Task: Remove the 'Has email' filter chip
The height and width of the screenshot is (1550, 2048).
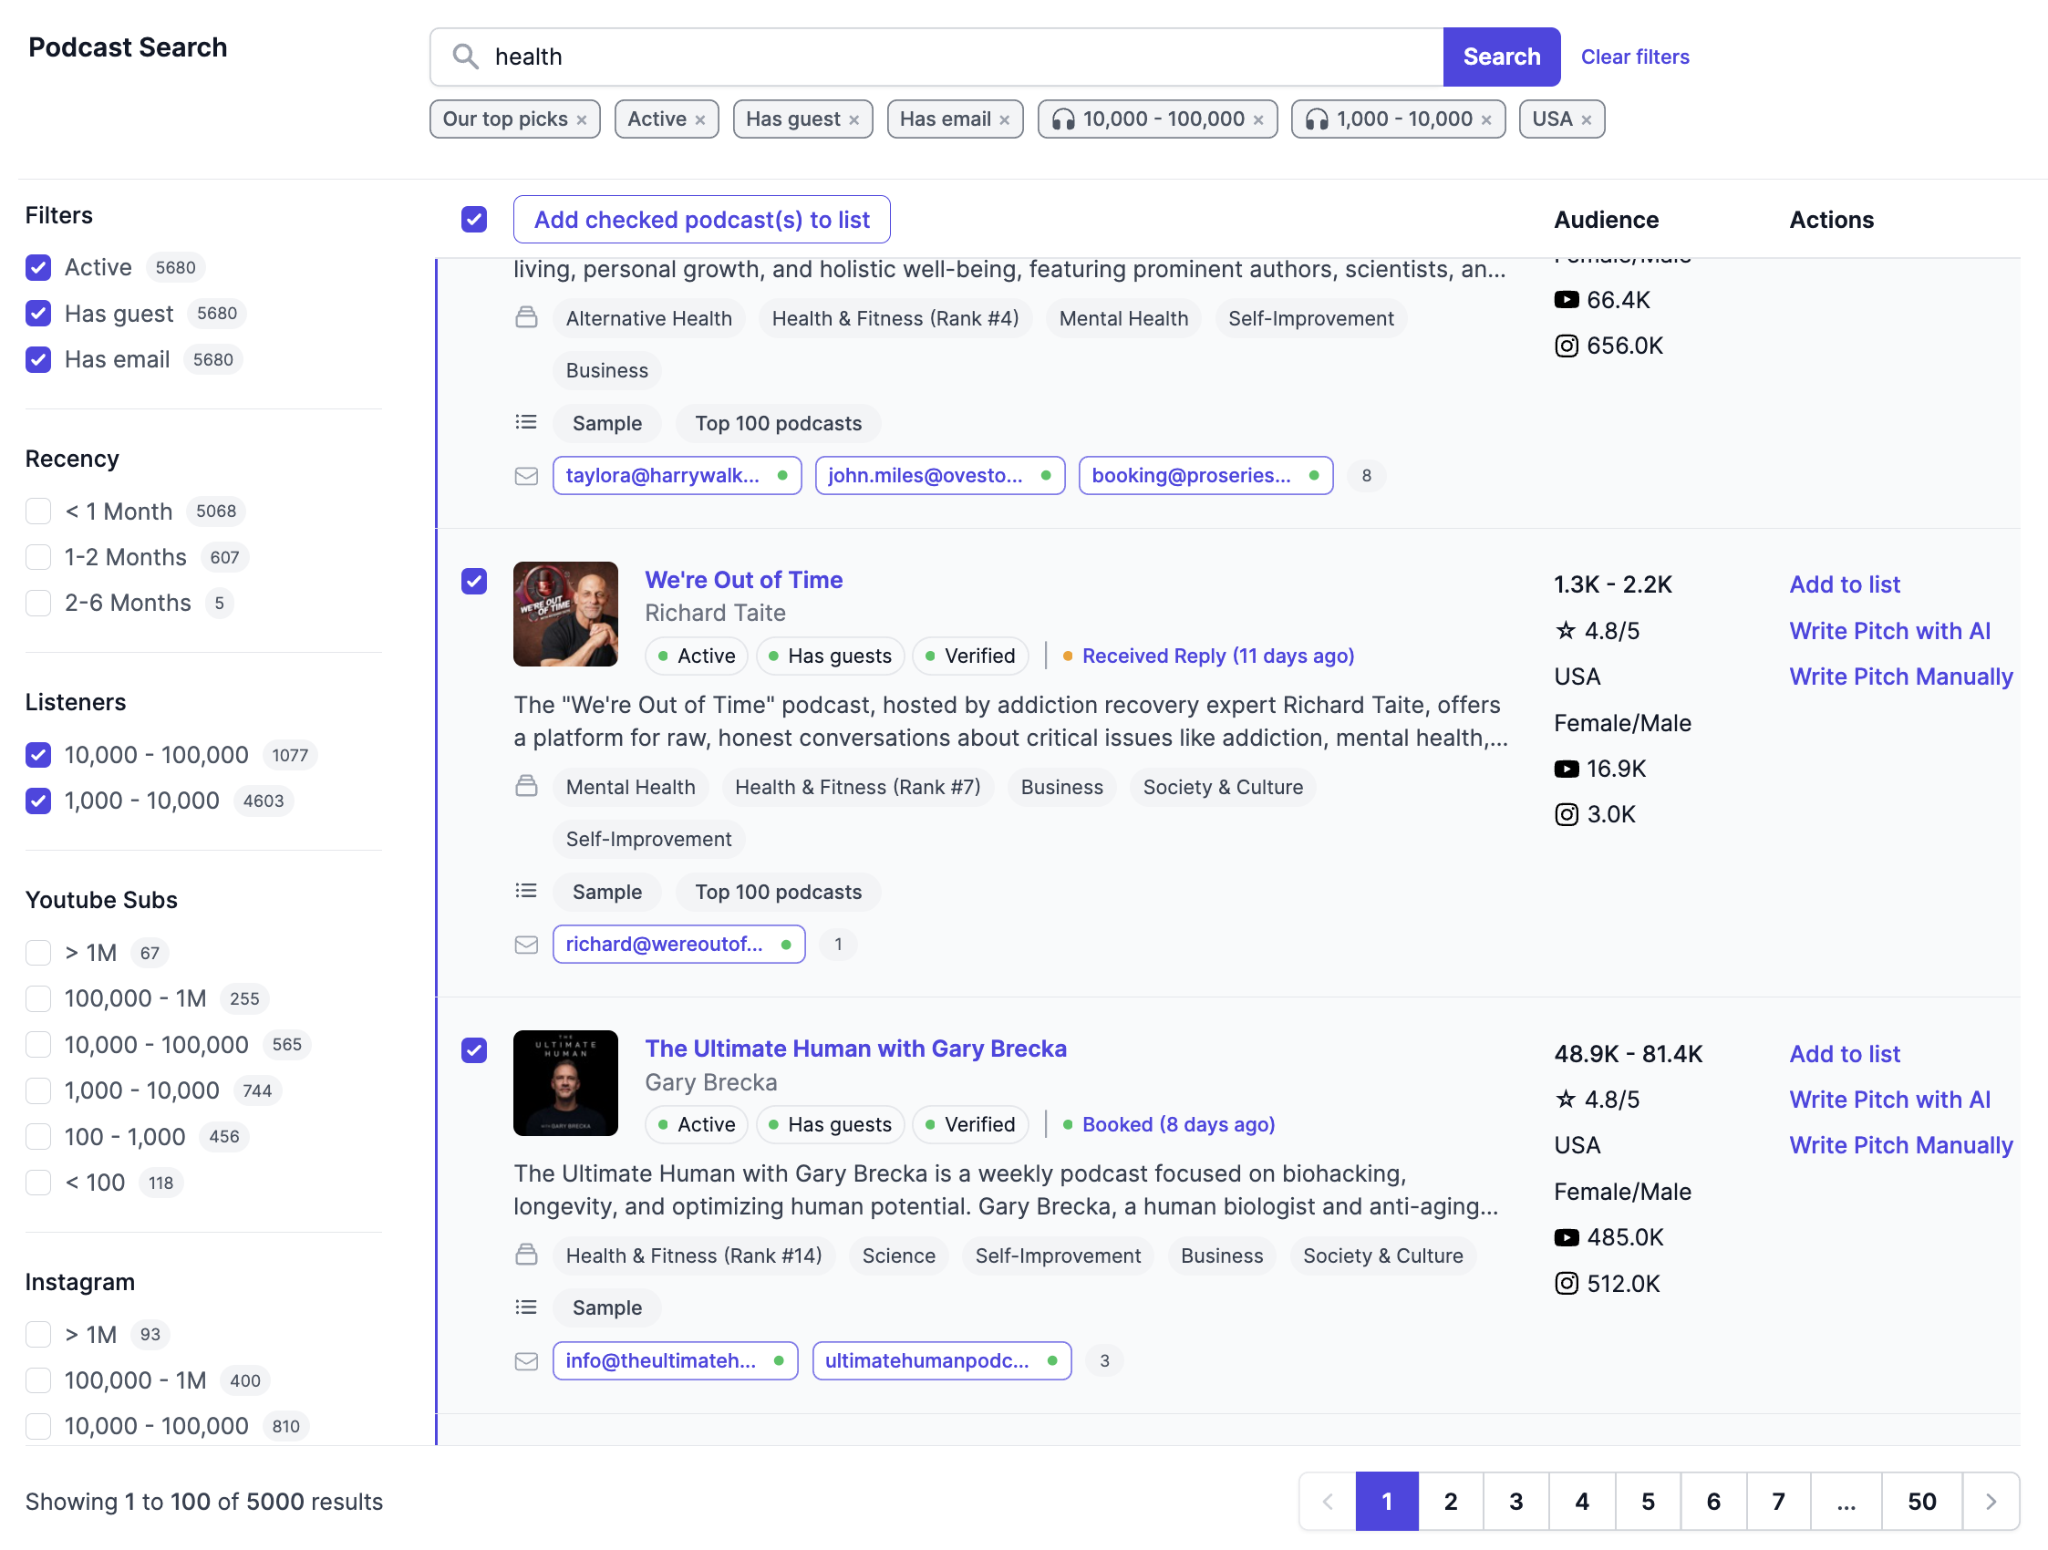Action: tap(1004, 120)
